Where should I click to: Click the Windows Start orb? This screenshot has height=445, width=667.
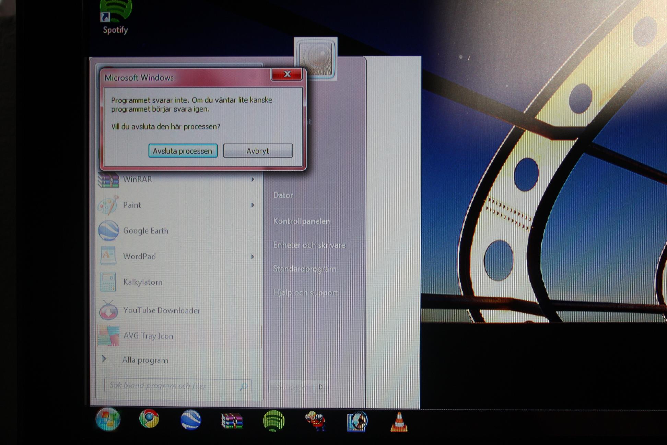tap(108, 419)
